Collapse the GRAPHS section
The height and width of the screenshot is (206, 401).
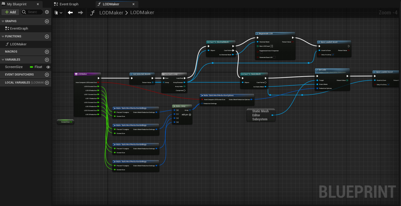(x=3, y=21)
